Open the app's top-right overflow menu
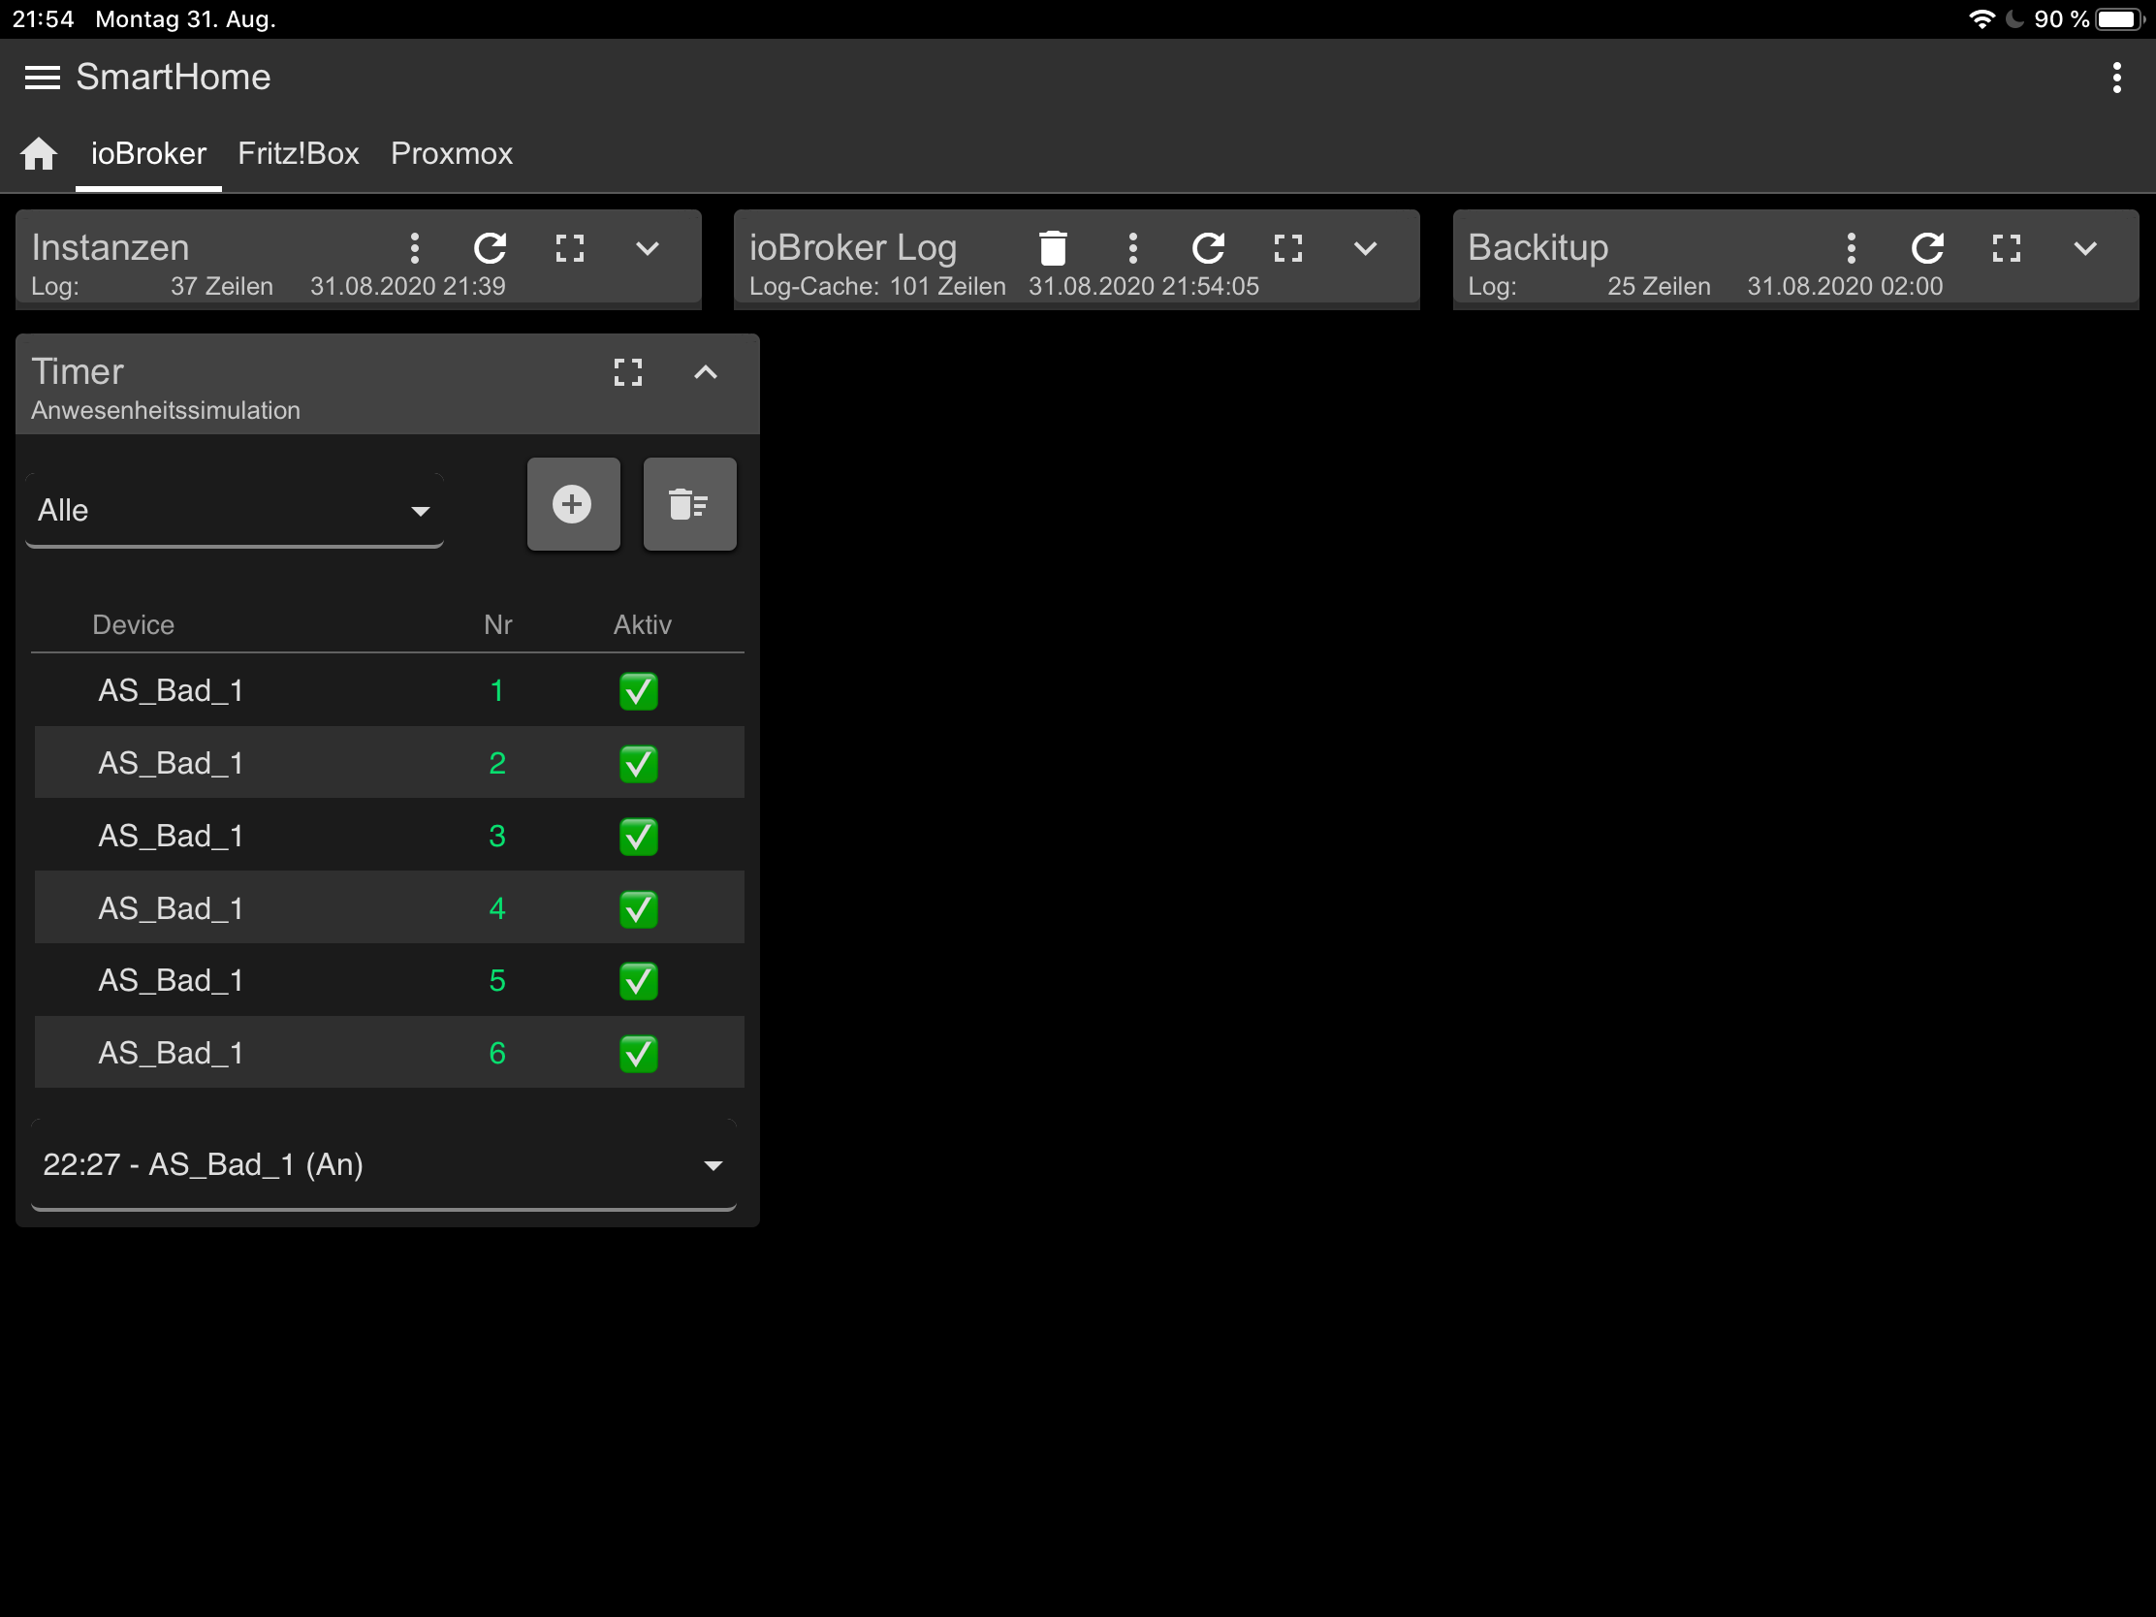Viewport: 2156px width, 1617px height. pos(2116,77)
